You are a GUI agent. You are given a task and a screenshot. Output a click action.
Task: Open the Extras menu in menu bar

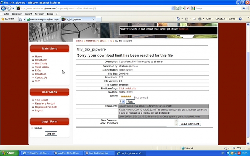click(x=50, y=14)
